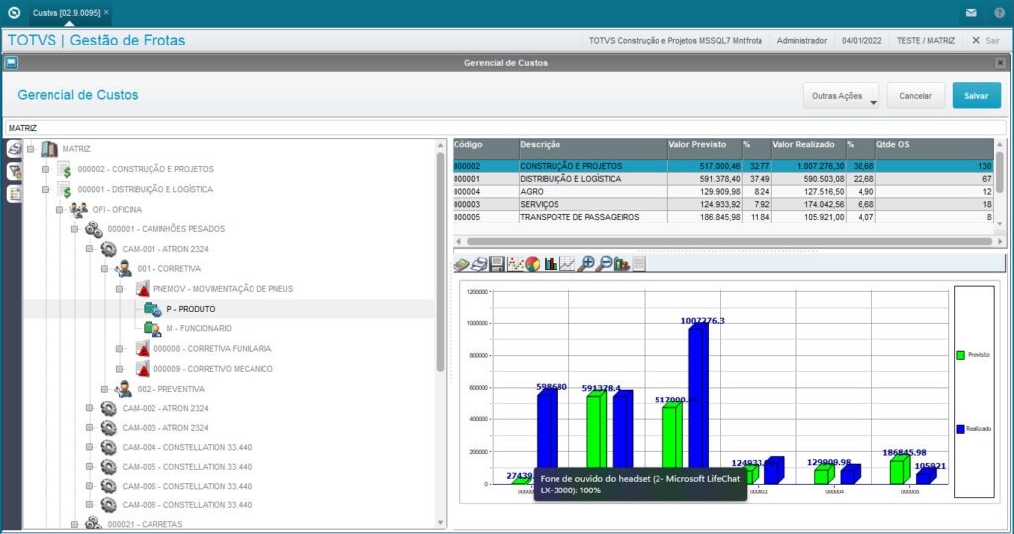Click the Salvar button

pyautogui.click(x=976, y=96)
